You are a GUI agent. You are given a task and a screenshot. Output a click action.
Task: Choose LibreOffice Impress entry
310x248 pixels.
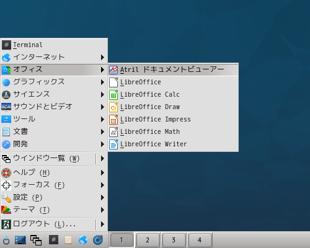[x=173, y=119]
